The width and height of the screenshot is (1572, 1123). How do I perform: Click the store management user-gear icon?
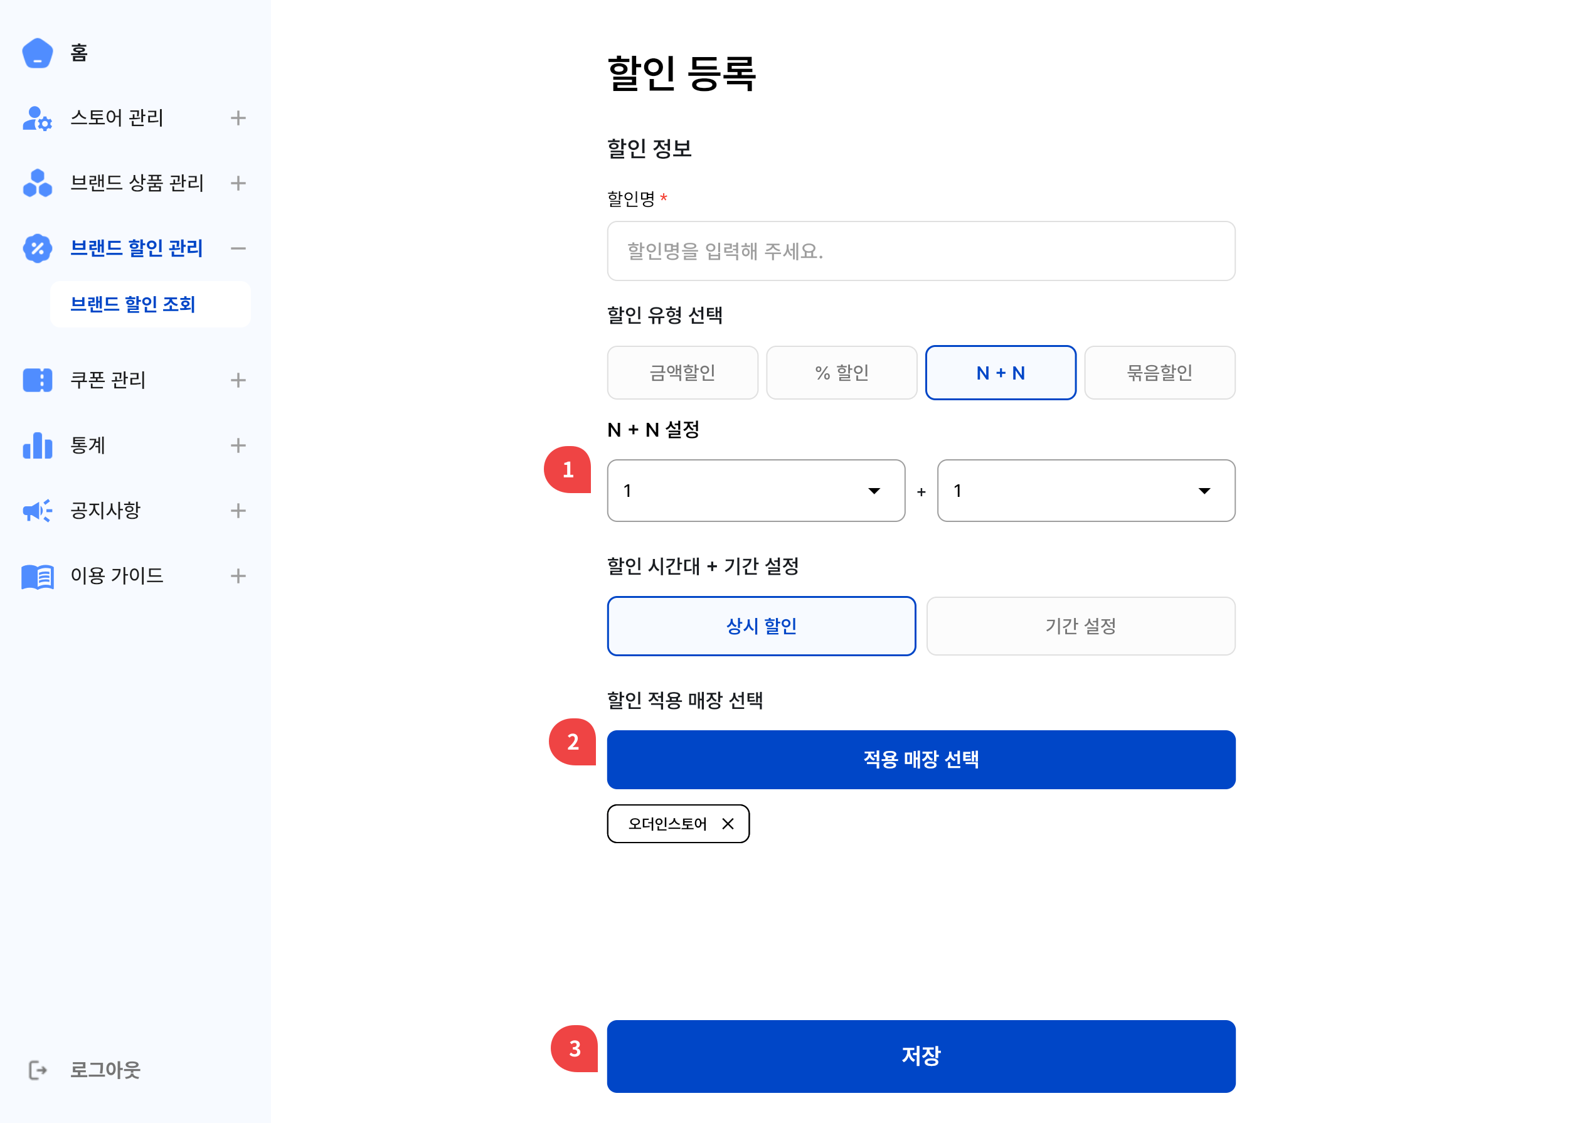coord(38,118)
